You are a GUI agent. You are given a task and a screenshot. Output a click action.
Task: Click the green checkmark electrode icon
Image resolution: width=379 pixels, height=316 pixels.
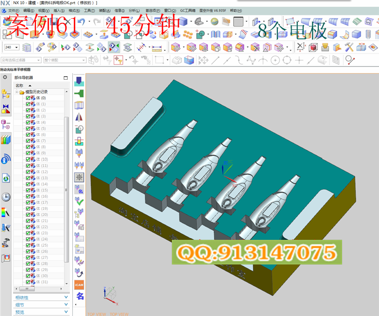79,201
